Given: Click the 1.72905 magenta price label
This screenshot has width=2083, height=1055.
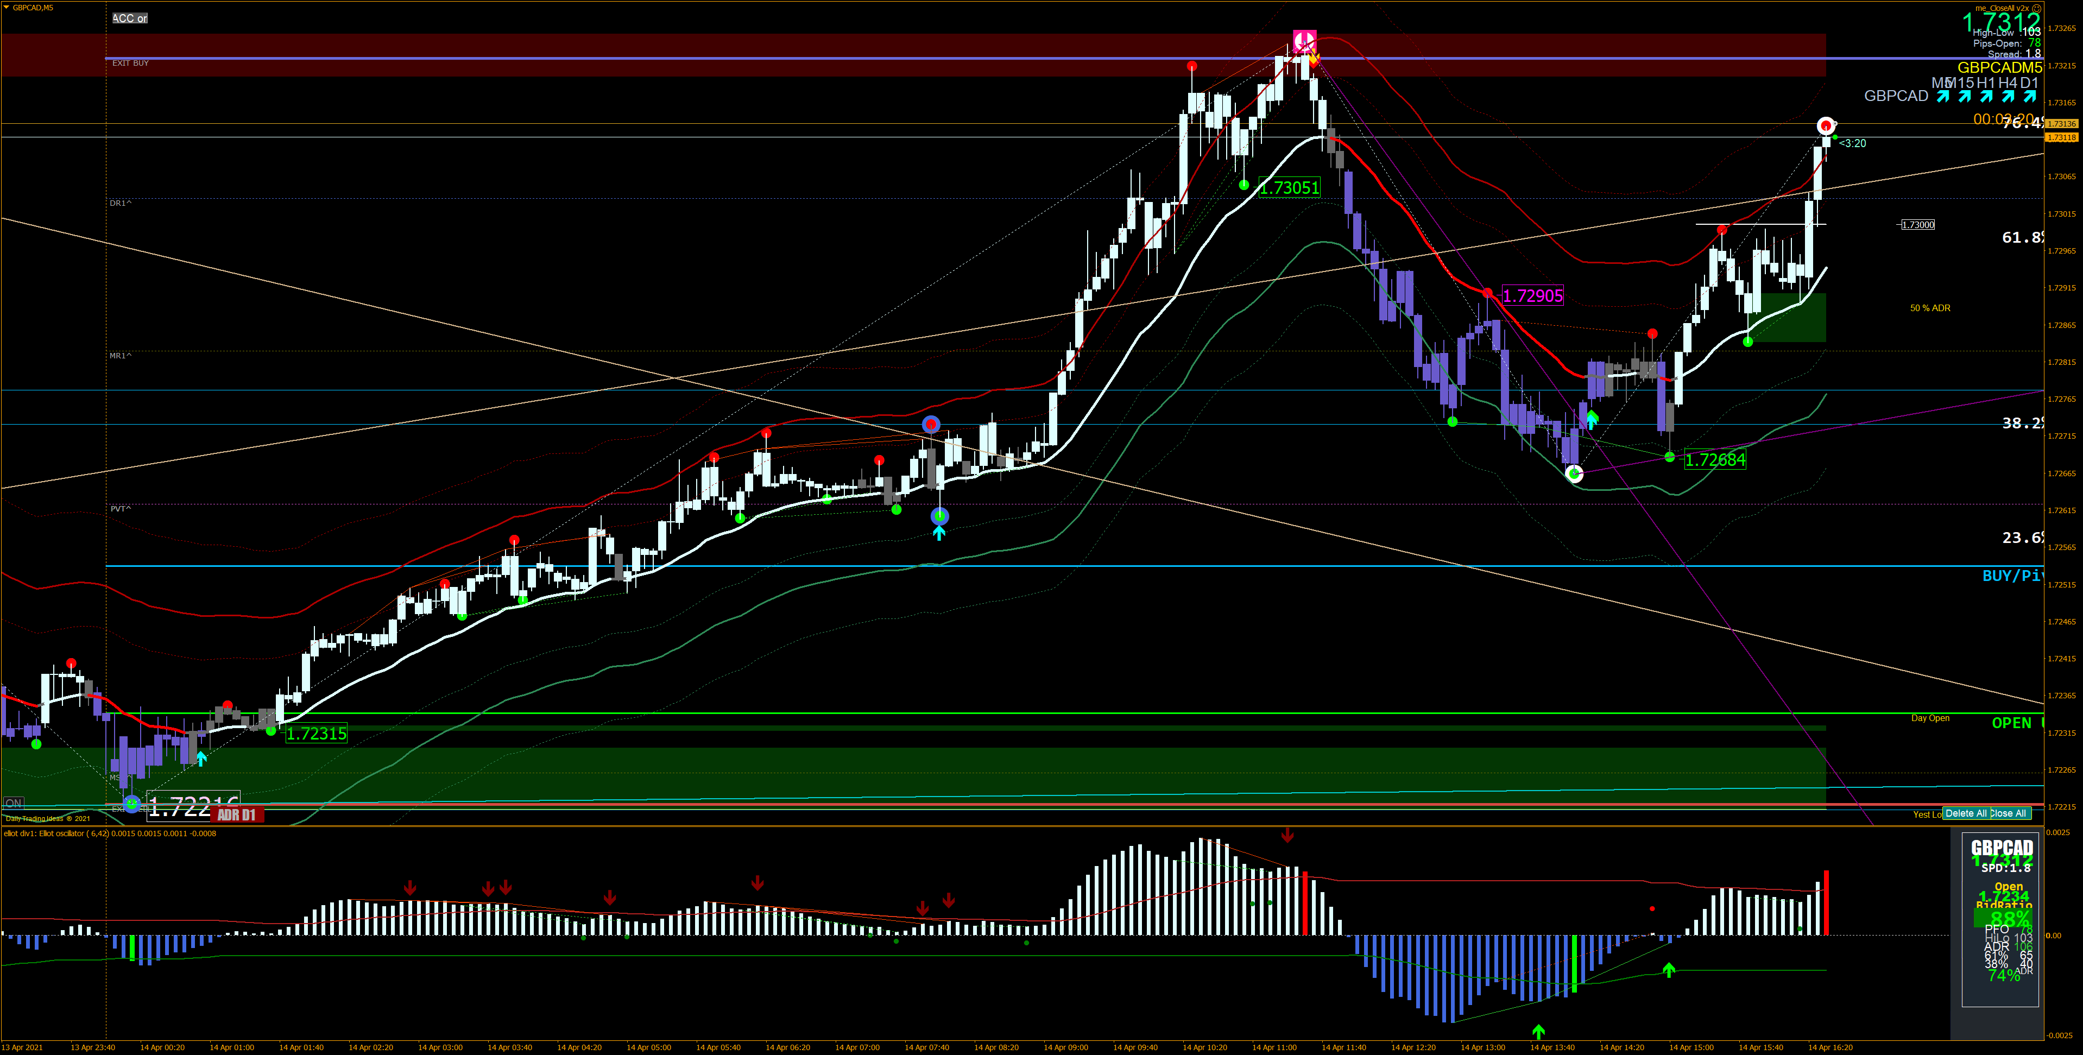Looking at the screenshot, I should [1532, 296].
